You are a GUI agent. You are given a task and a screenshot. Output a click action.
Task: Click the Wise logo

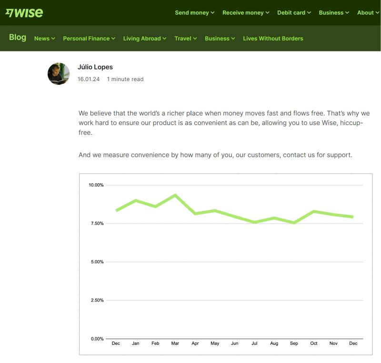point(24,13)
